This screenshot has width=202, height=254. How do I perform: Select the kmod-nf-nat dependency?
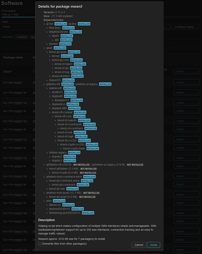point(65,133)
